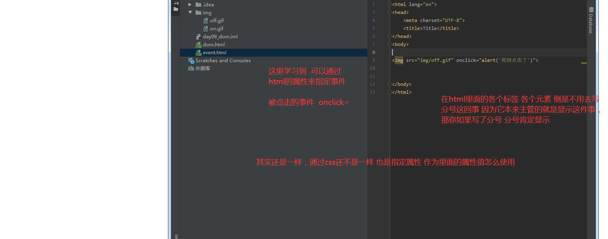Click the .idea folder icon
The image size is (608, 239).
pos(198,4)
